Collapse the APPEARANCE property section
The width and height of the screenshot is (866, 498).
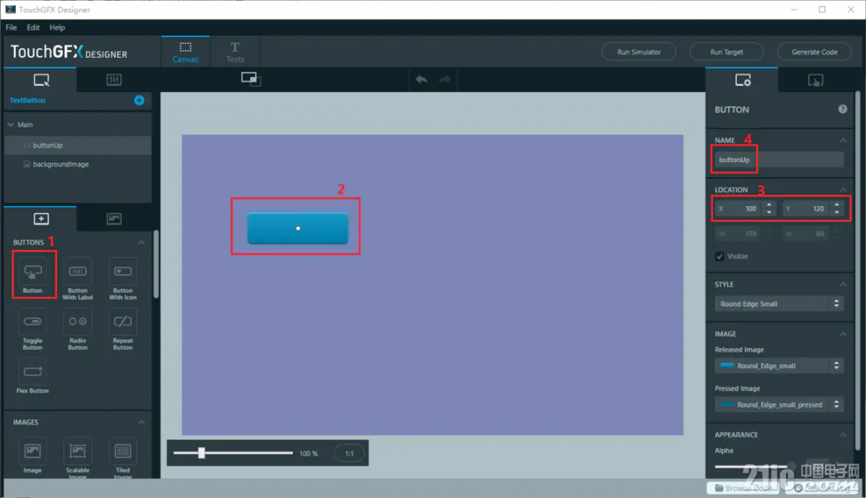point(843,435)
